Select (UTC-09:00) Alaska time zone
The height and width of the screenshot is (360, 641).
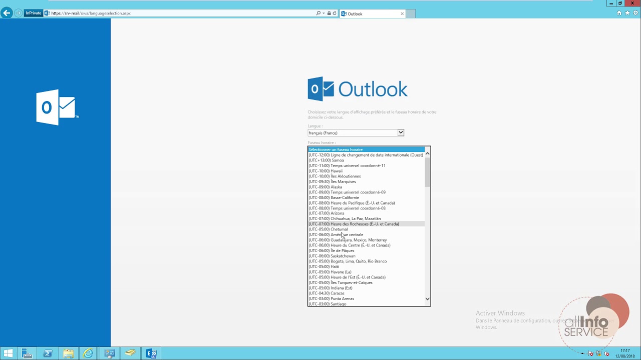point(366,187)
